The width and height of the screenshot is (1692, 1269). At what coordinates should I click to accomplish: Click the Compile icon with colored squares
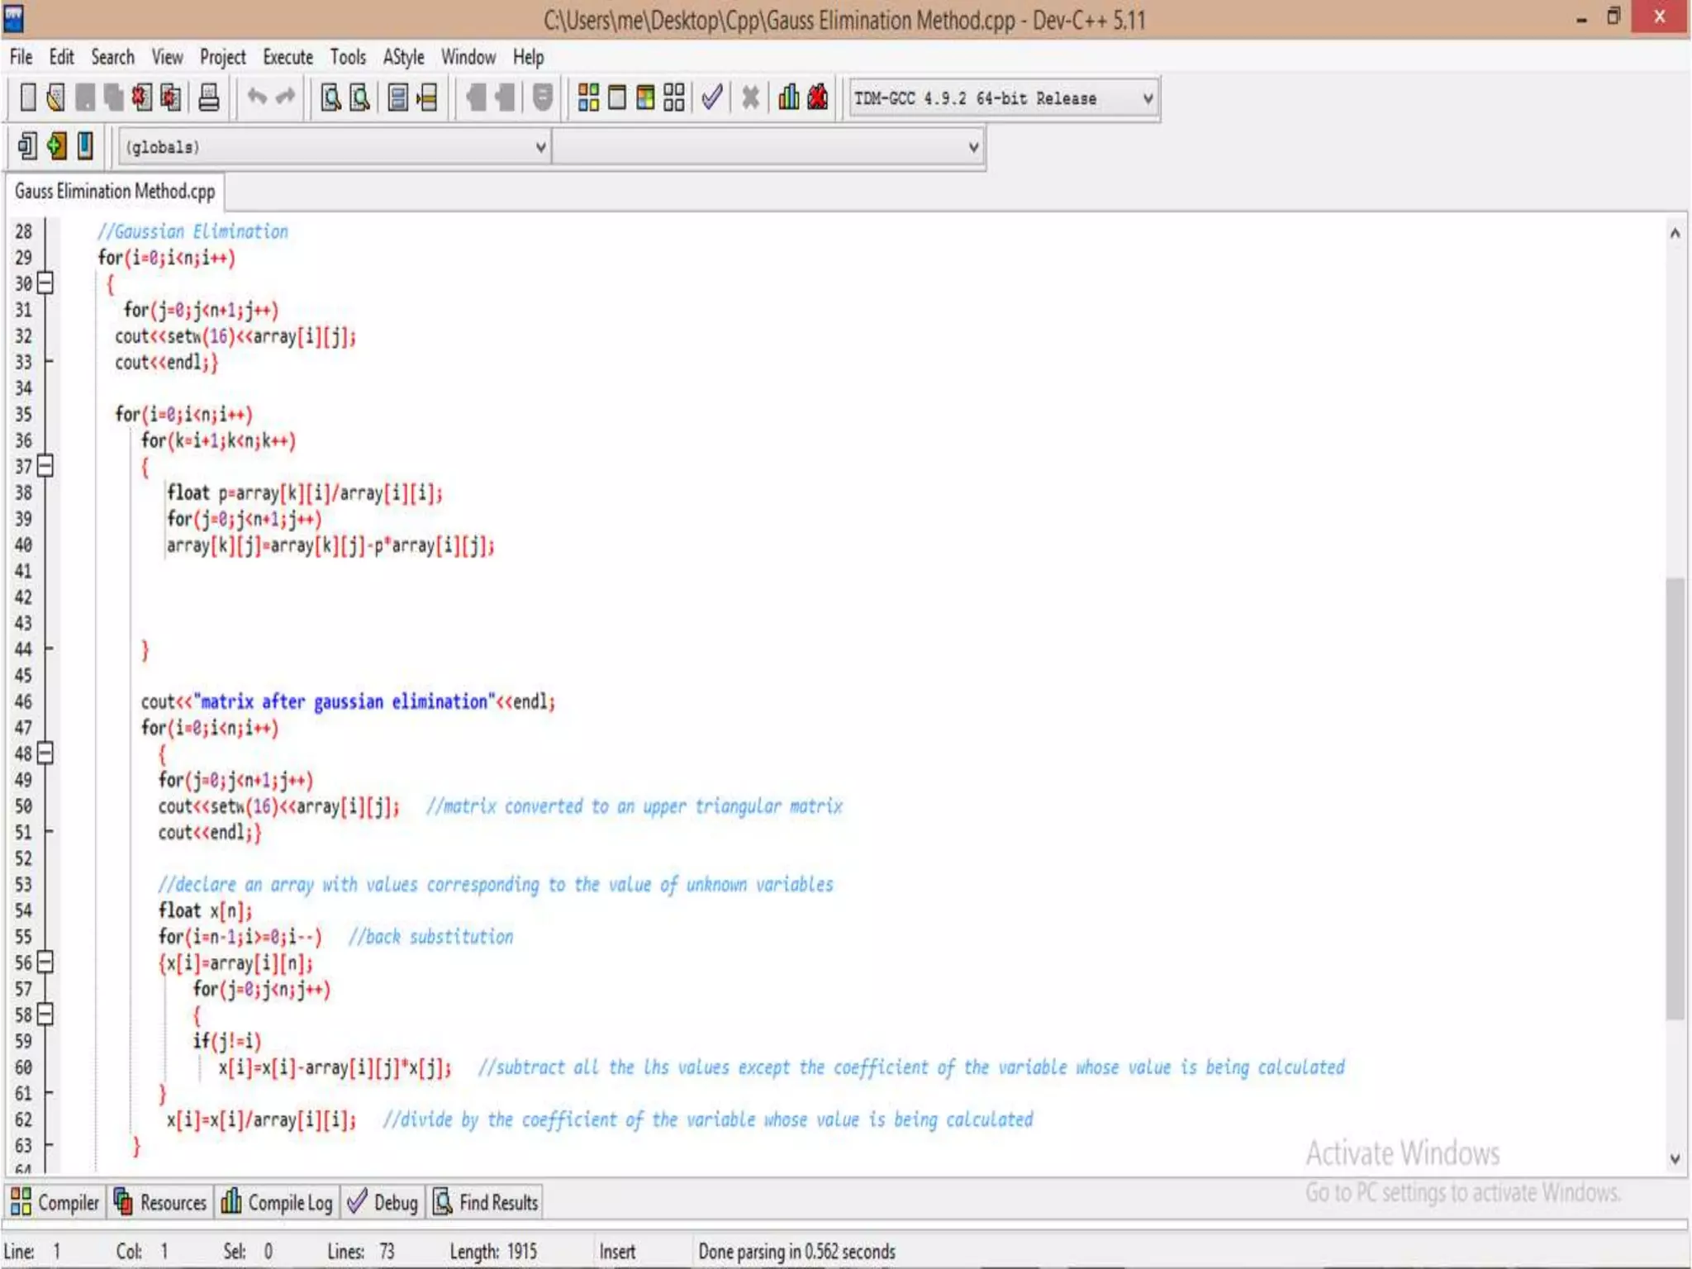(x=588, y=97)
